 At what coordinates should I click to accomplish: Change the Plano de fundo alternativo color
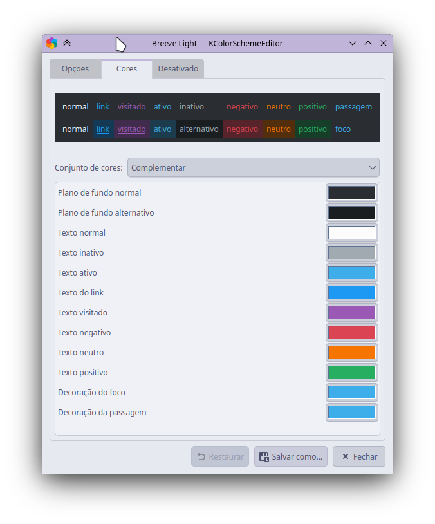352,213
